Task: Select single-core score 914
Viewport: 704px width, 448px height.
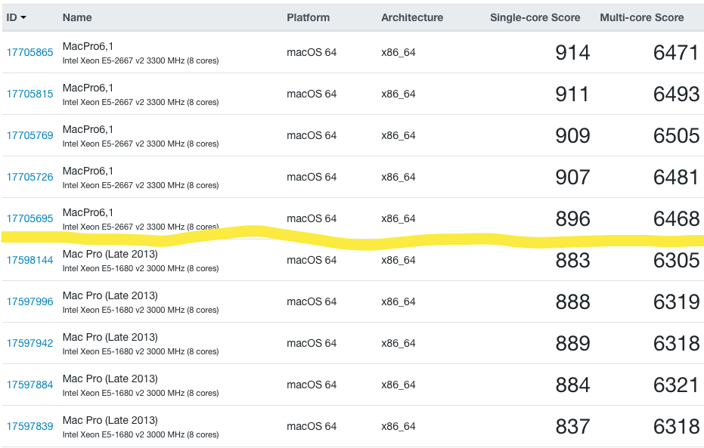Action: point(572,53)
